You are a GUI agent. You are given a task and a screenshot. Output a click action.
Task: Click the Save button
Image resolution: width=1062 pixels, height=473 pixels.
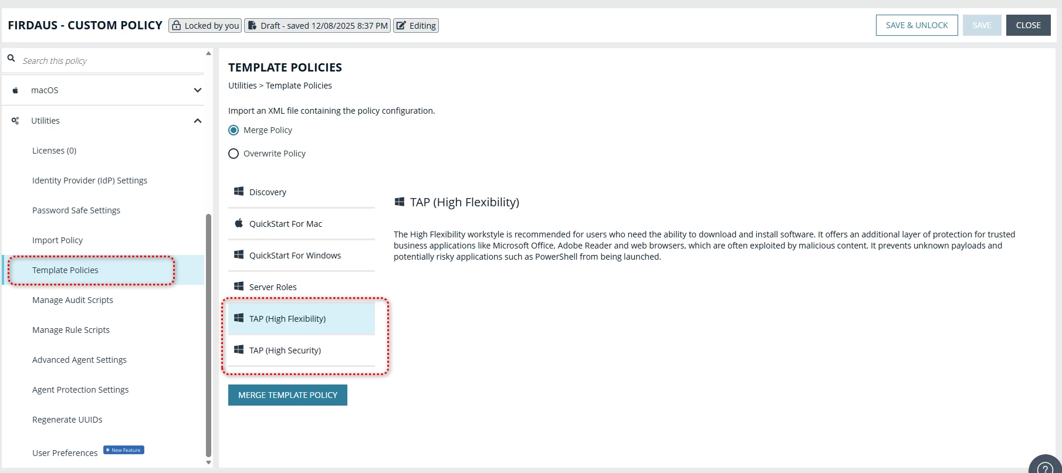(982, 25)
